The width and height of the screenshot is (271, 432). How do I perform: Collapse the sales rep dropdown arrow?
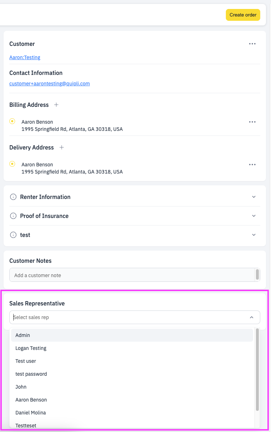click(x=252, y=317)
